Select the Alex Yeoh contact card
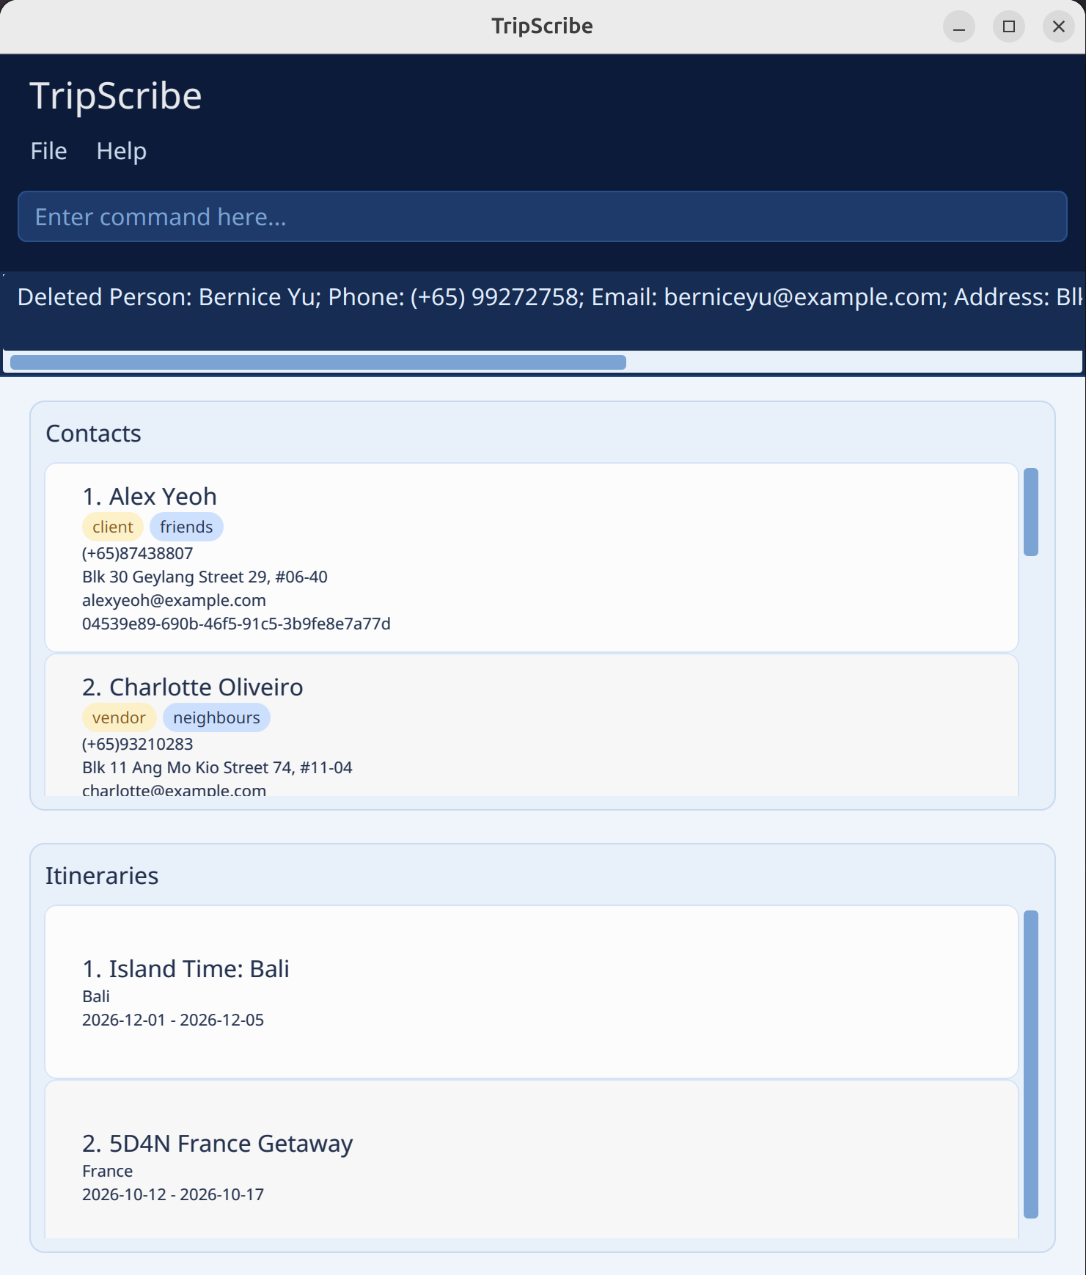 (x=531, y=558)
